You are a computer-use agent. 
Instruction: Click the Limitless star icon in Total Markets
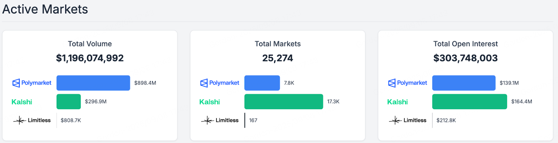point(208,121)
